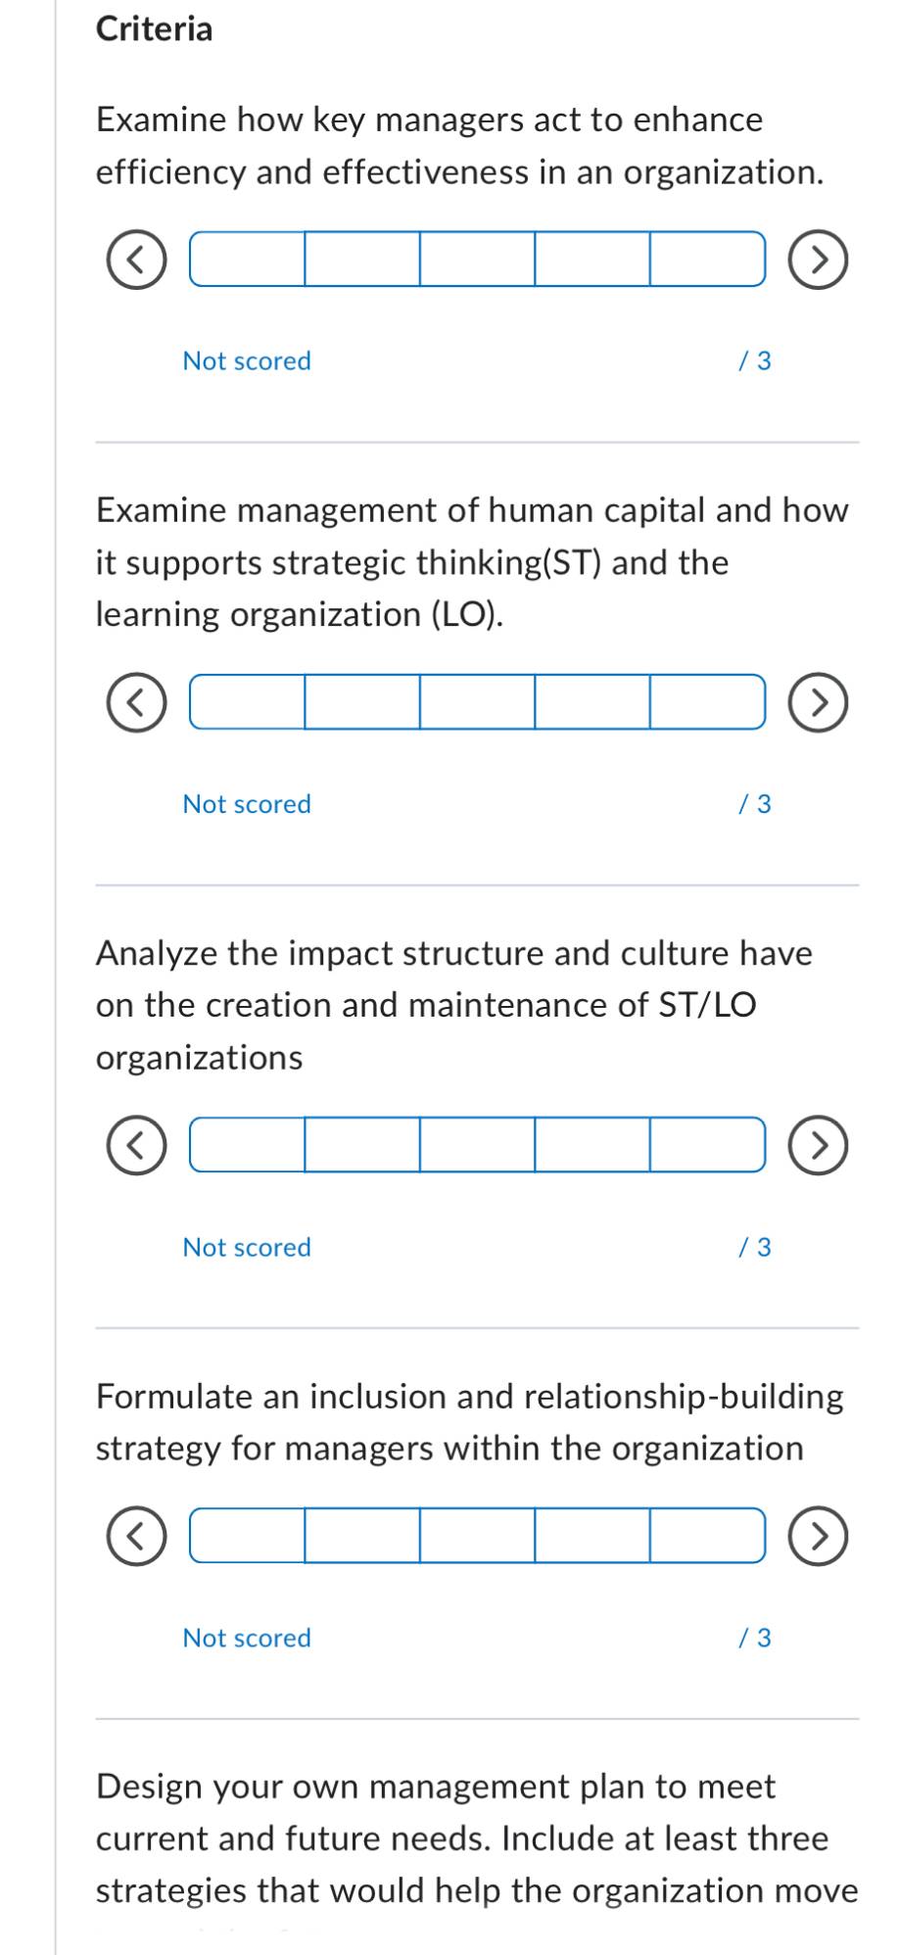Viewport: 898px width, 1955px height.
Task: Open 'Not scored' under human capital criterion
Action: pyautogui.click(x=247, y=804)
